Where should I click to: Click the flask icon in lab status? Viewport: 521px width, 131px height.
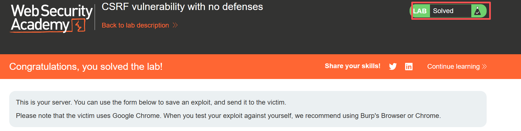pyautogui.click(x=477, y=11)
